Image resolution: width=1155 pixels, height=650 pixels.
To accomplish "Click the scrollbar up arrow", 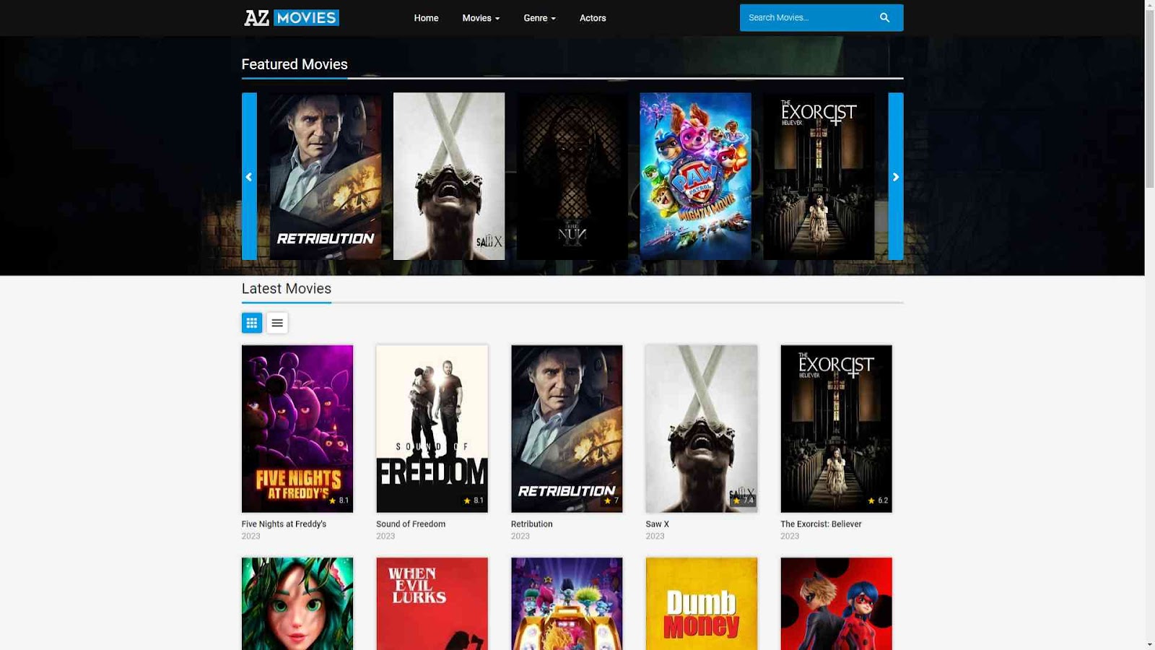I will (x=1149, y=5).
